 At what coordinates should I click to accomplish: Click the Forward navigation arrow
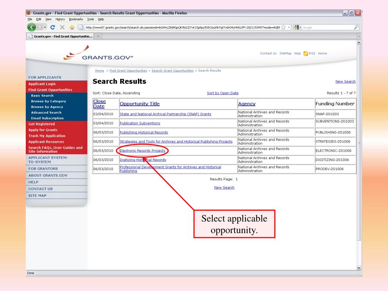39,27
